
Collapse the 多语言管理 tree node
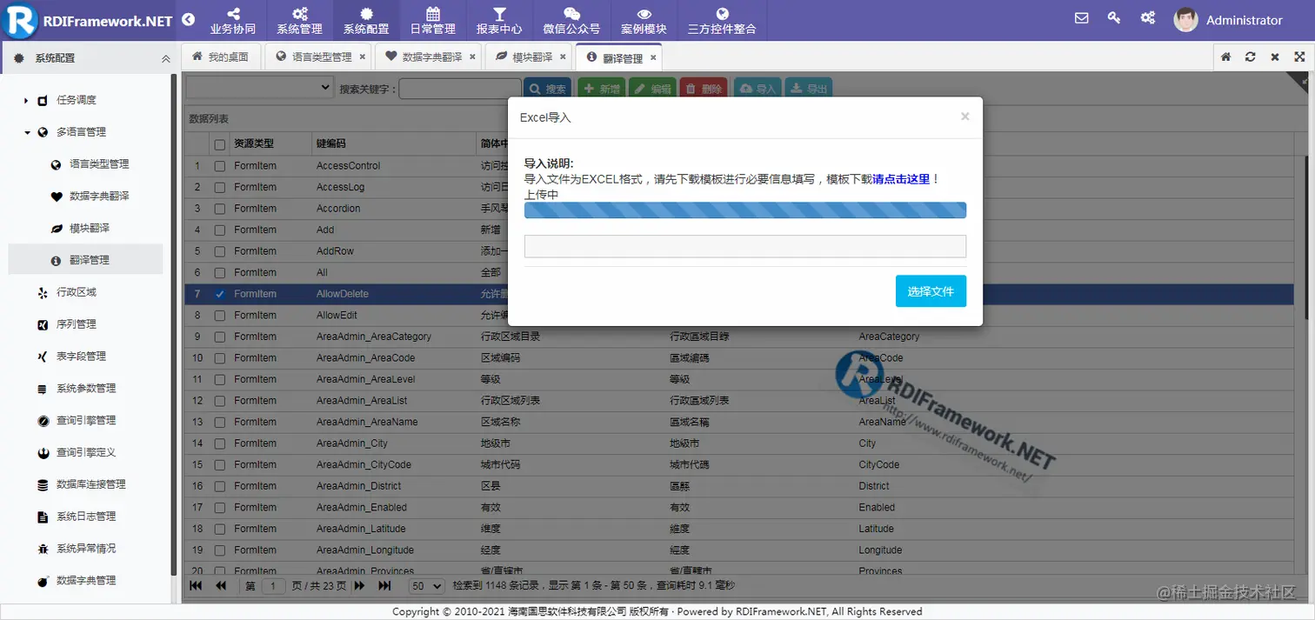click(x=28, y=131)
